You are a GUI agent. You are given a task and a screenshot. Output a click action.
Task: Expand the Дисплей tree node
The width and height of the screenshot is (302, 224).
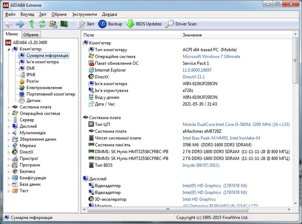[x=9, y=127]
